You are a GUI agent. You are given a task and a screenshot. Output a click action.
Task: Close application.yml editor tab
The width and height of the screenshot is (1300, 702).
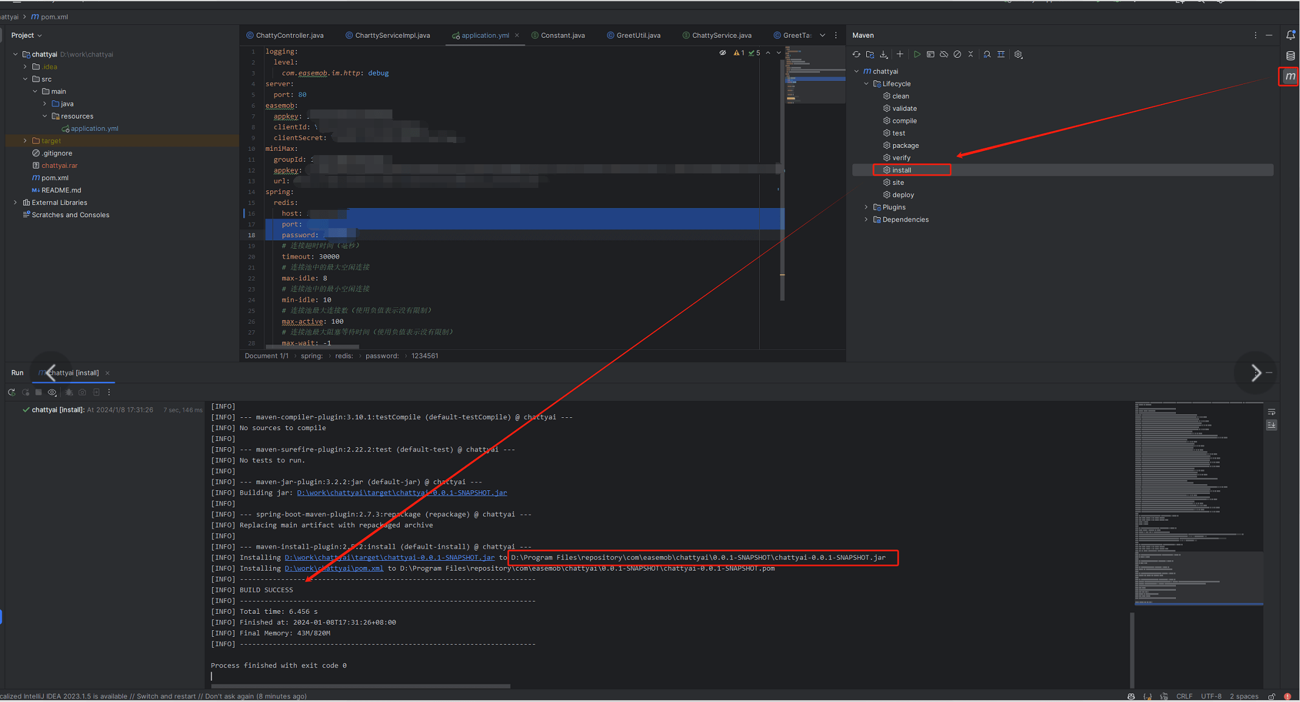pos(517,35)
